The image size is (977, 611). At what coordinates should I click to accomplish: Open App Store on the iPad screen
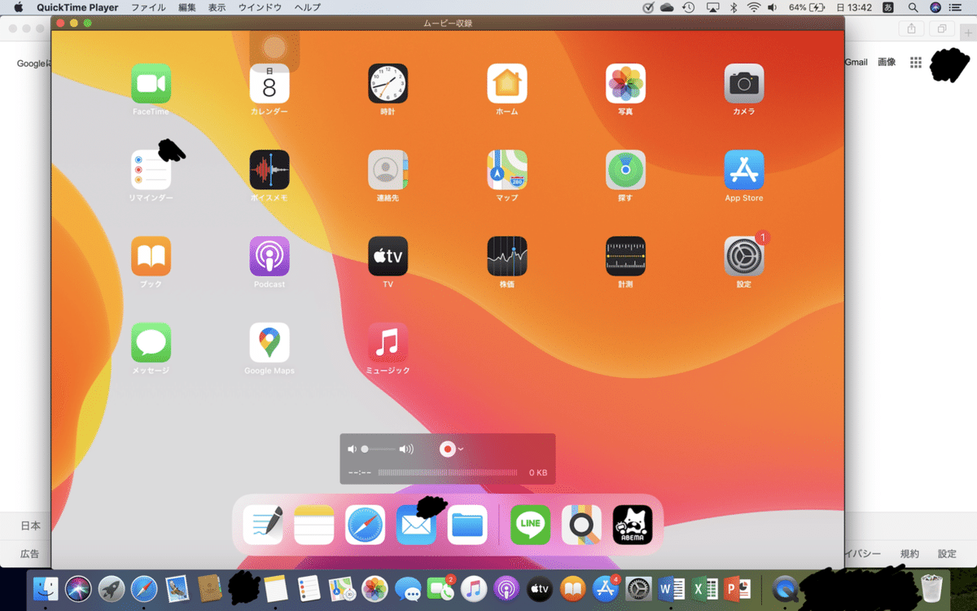click(744, 169)
